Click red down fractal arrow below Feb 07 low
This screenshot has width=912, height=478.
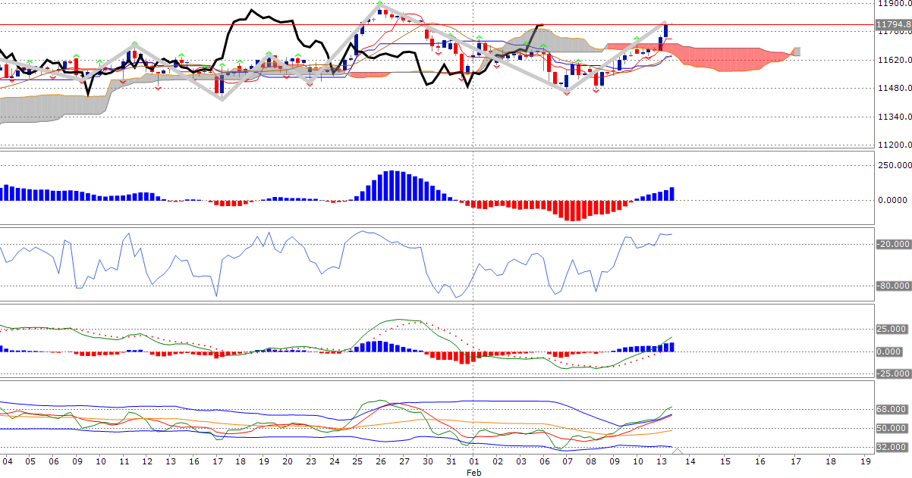567,93
